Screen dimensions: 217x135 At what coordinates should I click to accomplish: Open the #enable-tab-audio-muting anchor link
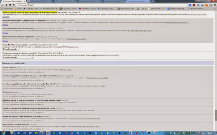[x=197, y=14]
